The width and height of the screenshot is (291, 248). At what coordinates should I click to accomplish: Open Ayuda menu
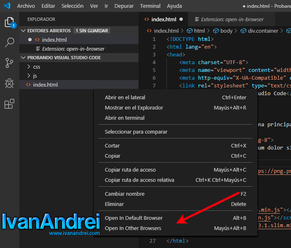tap(174, 6)
